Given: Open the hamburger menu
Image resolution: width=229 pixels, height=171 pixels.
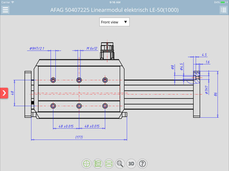Looking at the screenshot, I should click(x=5, y=10).
